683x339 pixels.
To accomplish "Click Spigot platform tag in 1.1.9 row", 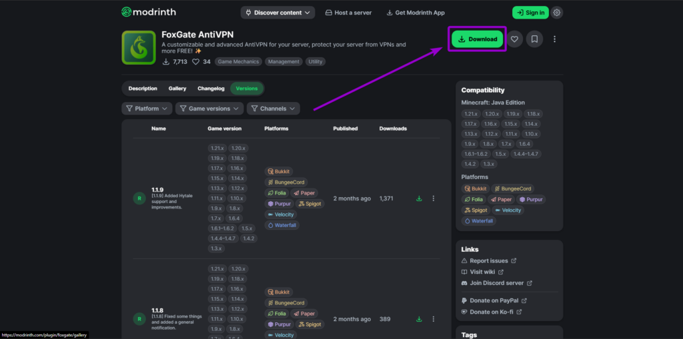I will 309,204.
